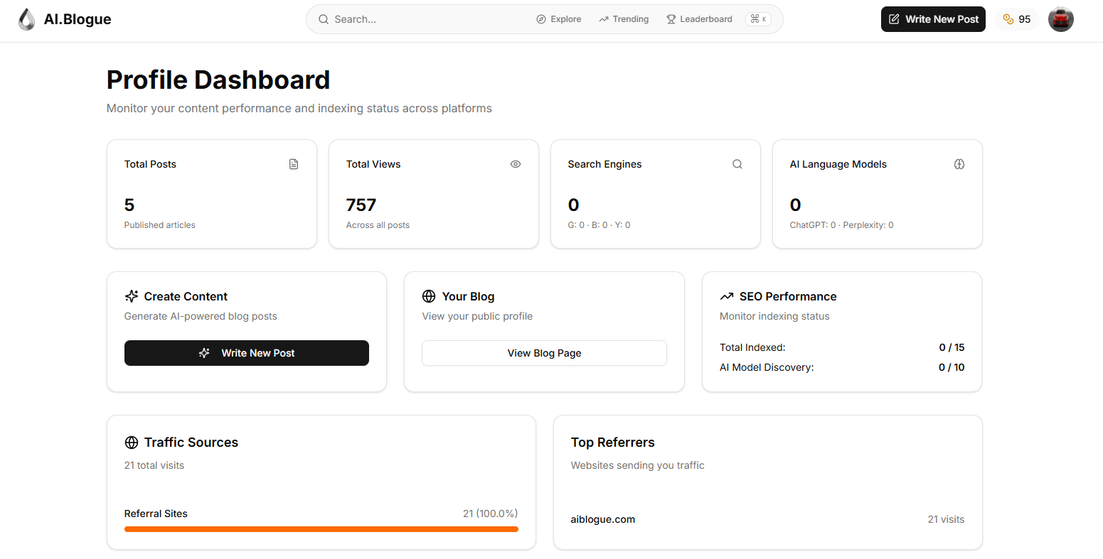
Task: Click the top Write New Post button
Action: tap(933, 19)
